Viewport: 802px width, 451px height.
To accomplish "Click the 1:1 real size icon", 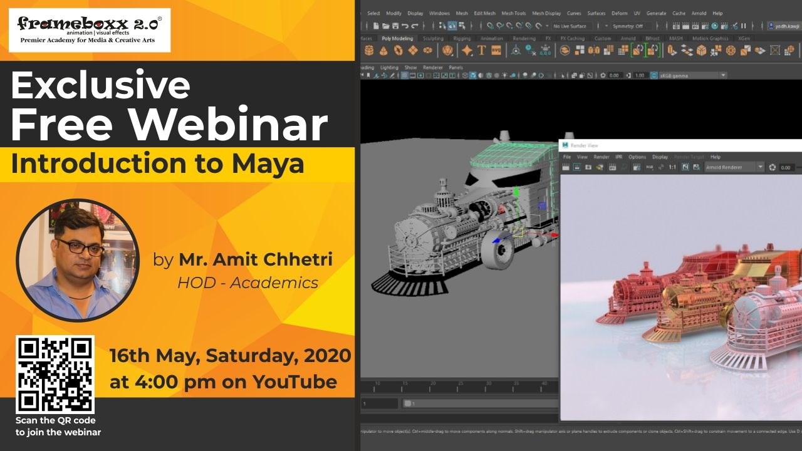I will [672, 167].
